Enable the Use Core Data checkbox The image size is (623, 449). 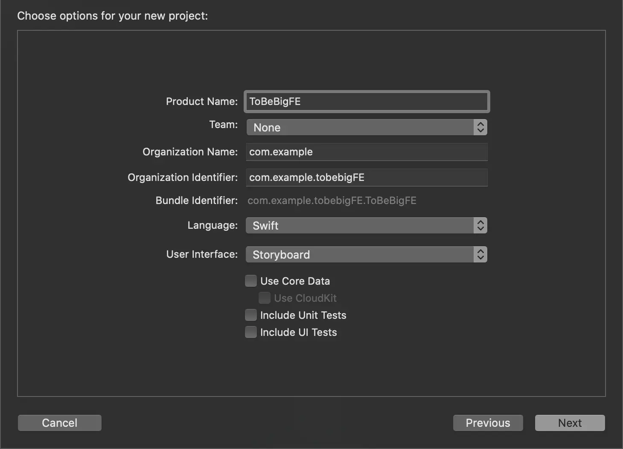[251, 281]
